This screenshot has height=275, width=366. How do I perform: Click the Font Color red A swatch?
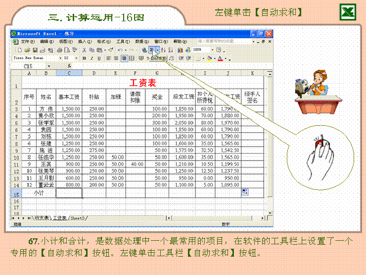221,58
